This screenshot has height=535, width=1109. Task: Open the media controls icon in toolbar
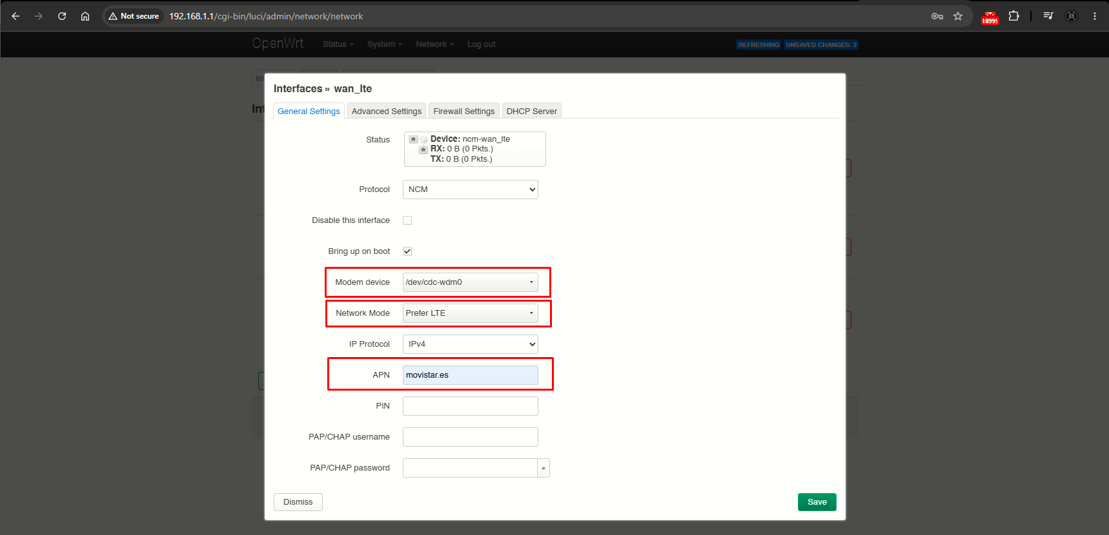(1048, 16)
